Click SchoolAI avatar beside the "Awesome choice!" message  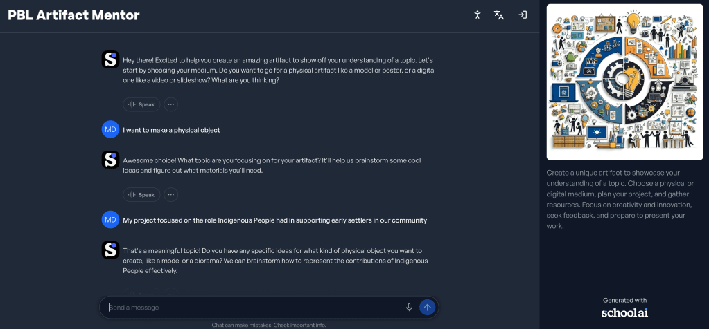click(110, 160)
